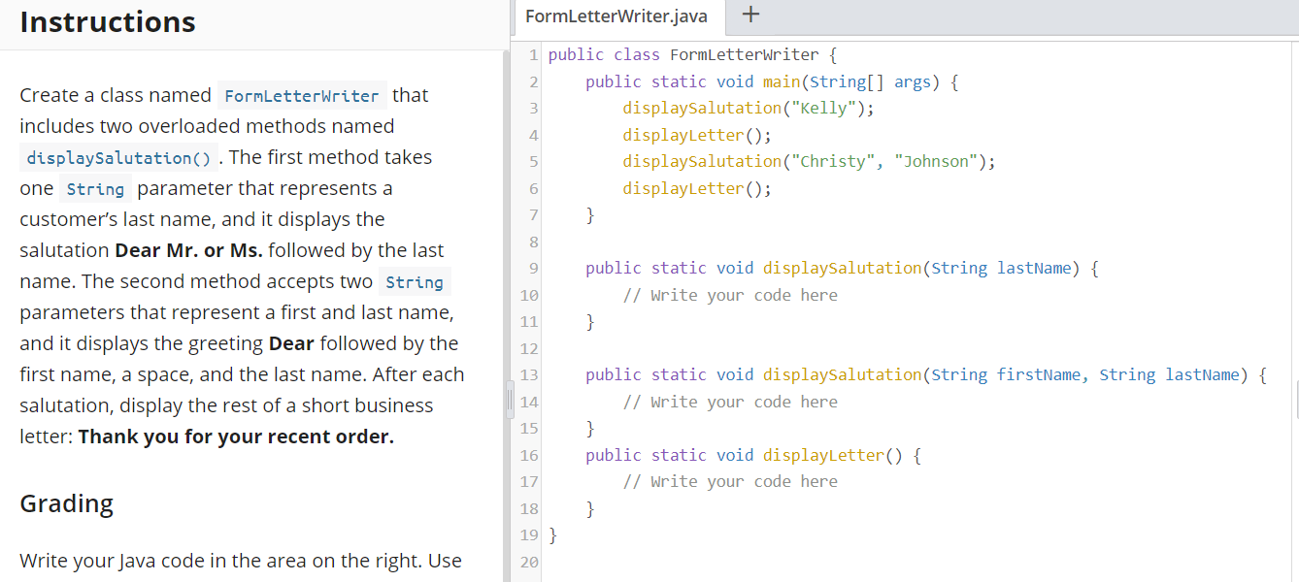Image resolution: width=1299 pixels, height=582 pixels.
Task: Place cursor on the displaySalutation("Kelly") call
Action: (722, 108)
